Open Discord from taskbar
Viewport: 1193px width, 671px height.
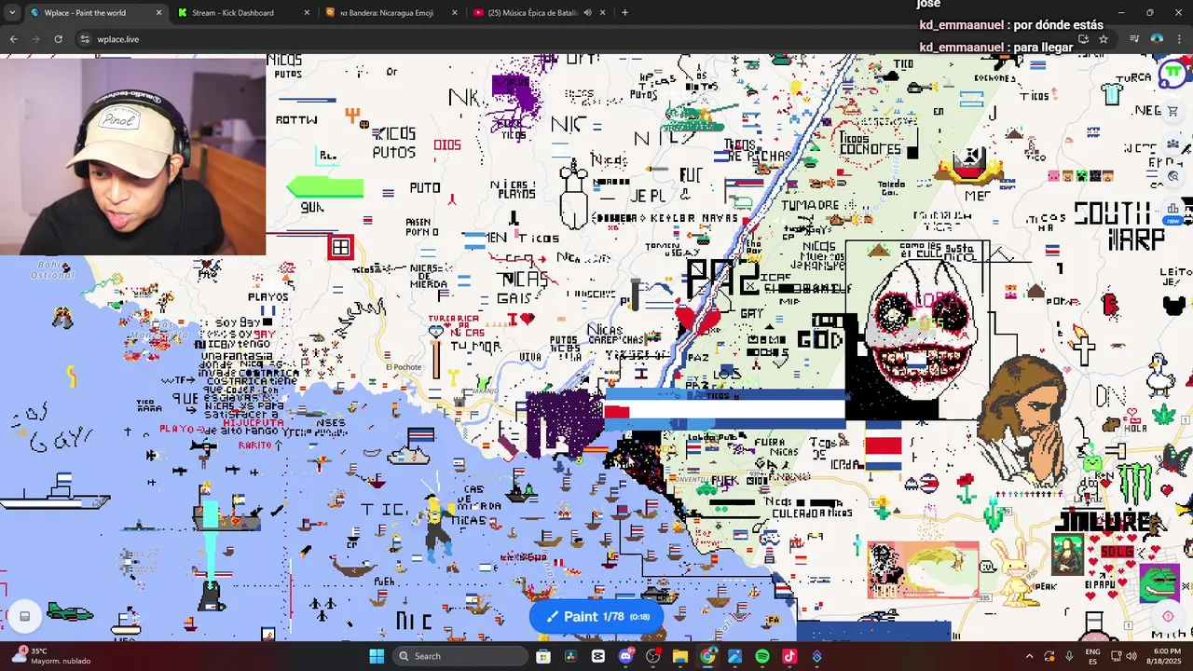coord(625,656)
